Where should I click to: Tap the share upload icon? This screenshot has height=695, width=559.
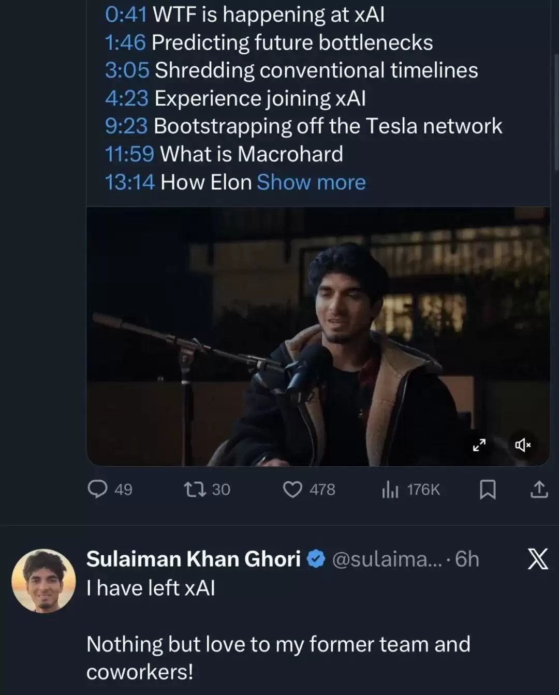coord(539,489)
